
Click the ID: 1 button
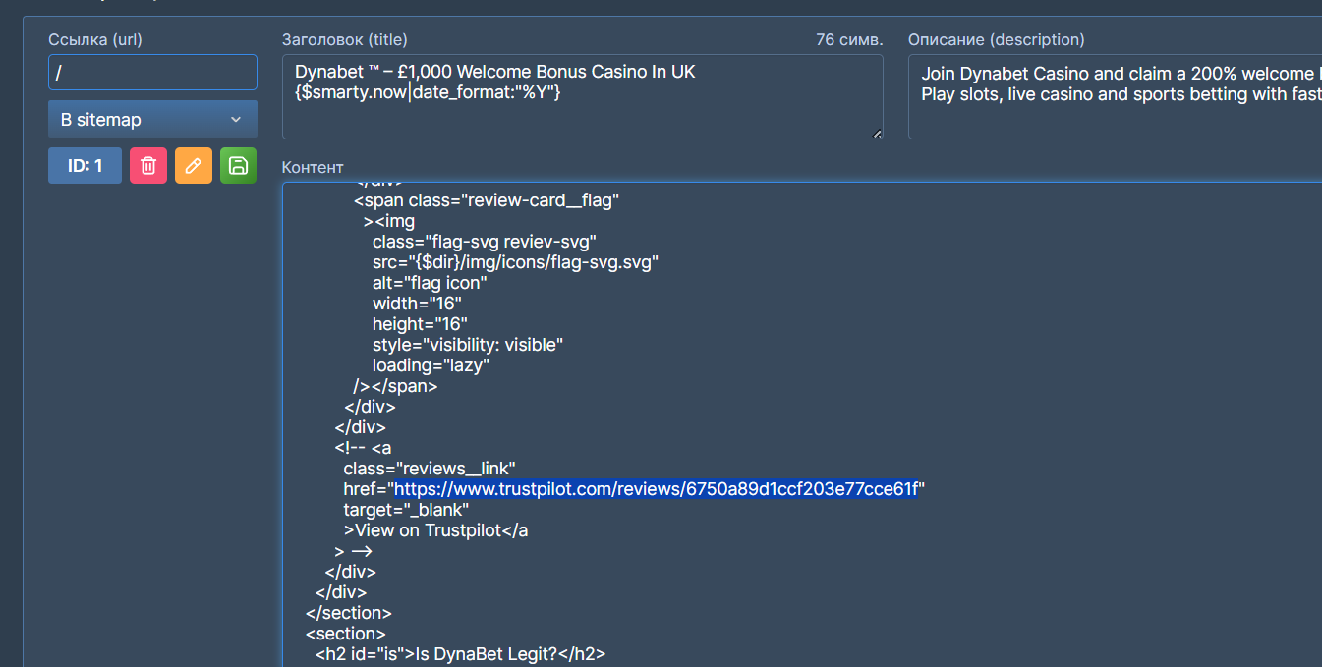[x=85, y=166]
